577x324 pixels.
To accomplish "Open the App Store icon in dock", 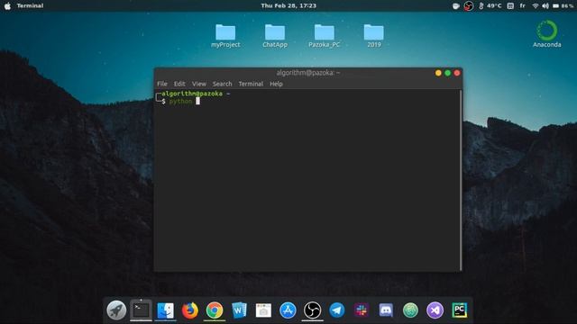I will [288, 310].
